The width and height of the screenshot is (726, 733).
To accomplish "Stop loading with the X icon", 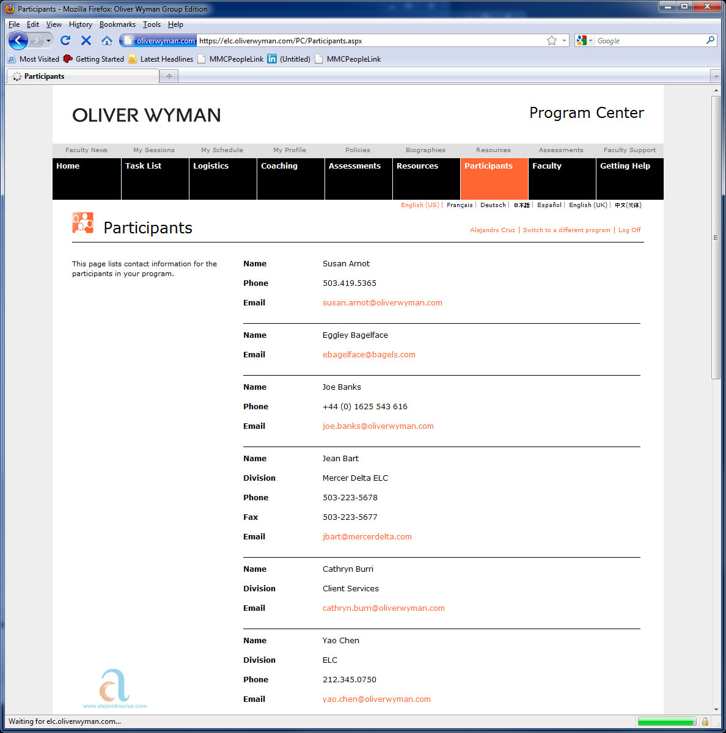I will (86, 40).
